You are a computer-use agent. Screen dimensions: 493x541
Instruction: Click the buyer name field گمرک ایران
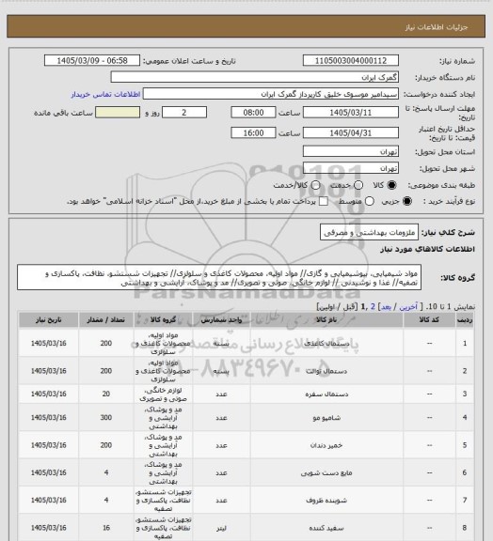click(x=254, y=77)
